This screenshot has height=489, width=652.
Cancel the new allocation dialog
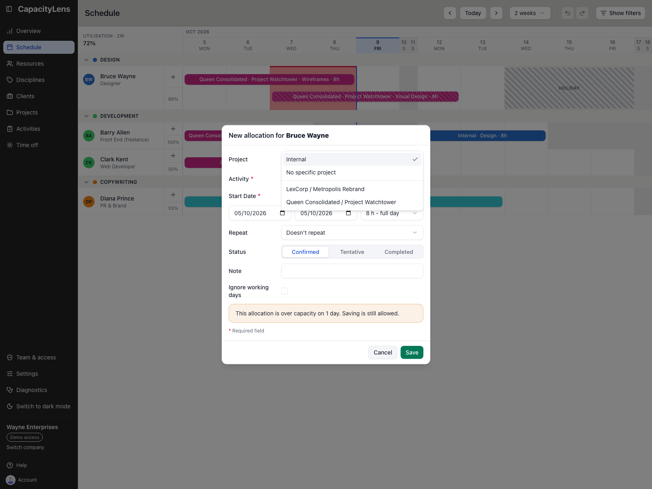click(383, 352)
